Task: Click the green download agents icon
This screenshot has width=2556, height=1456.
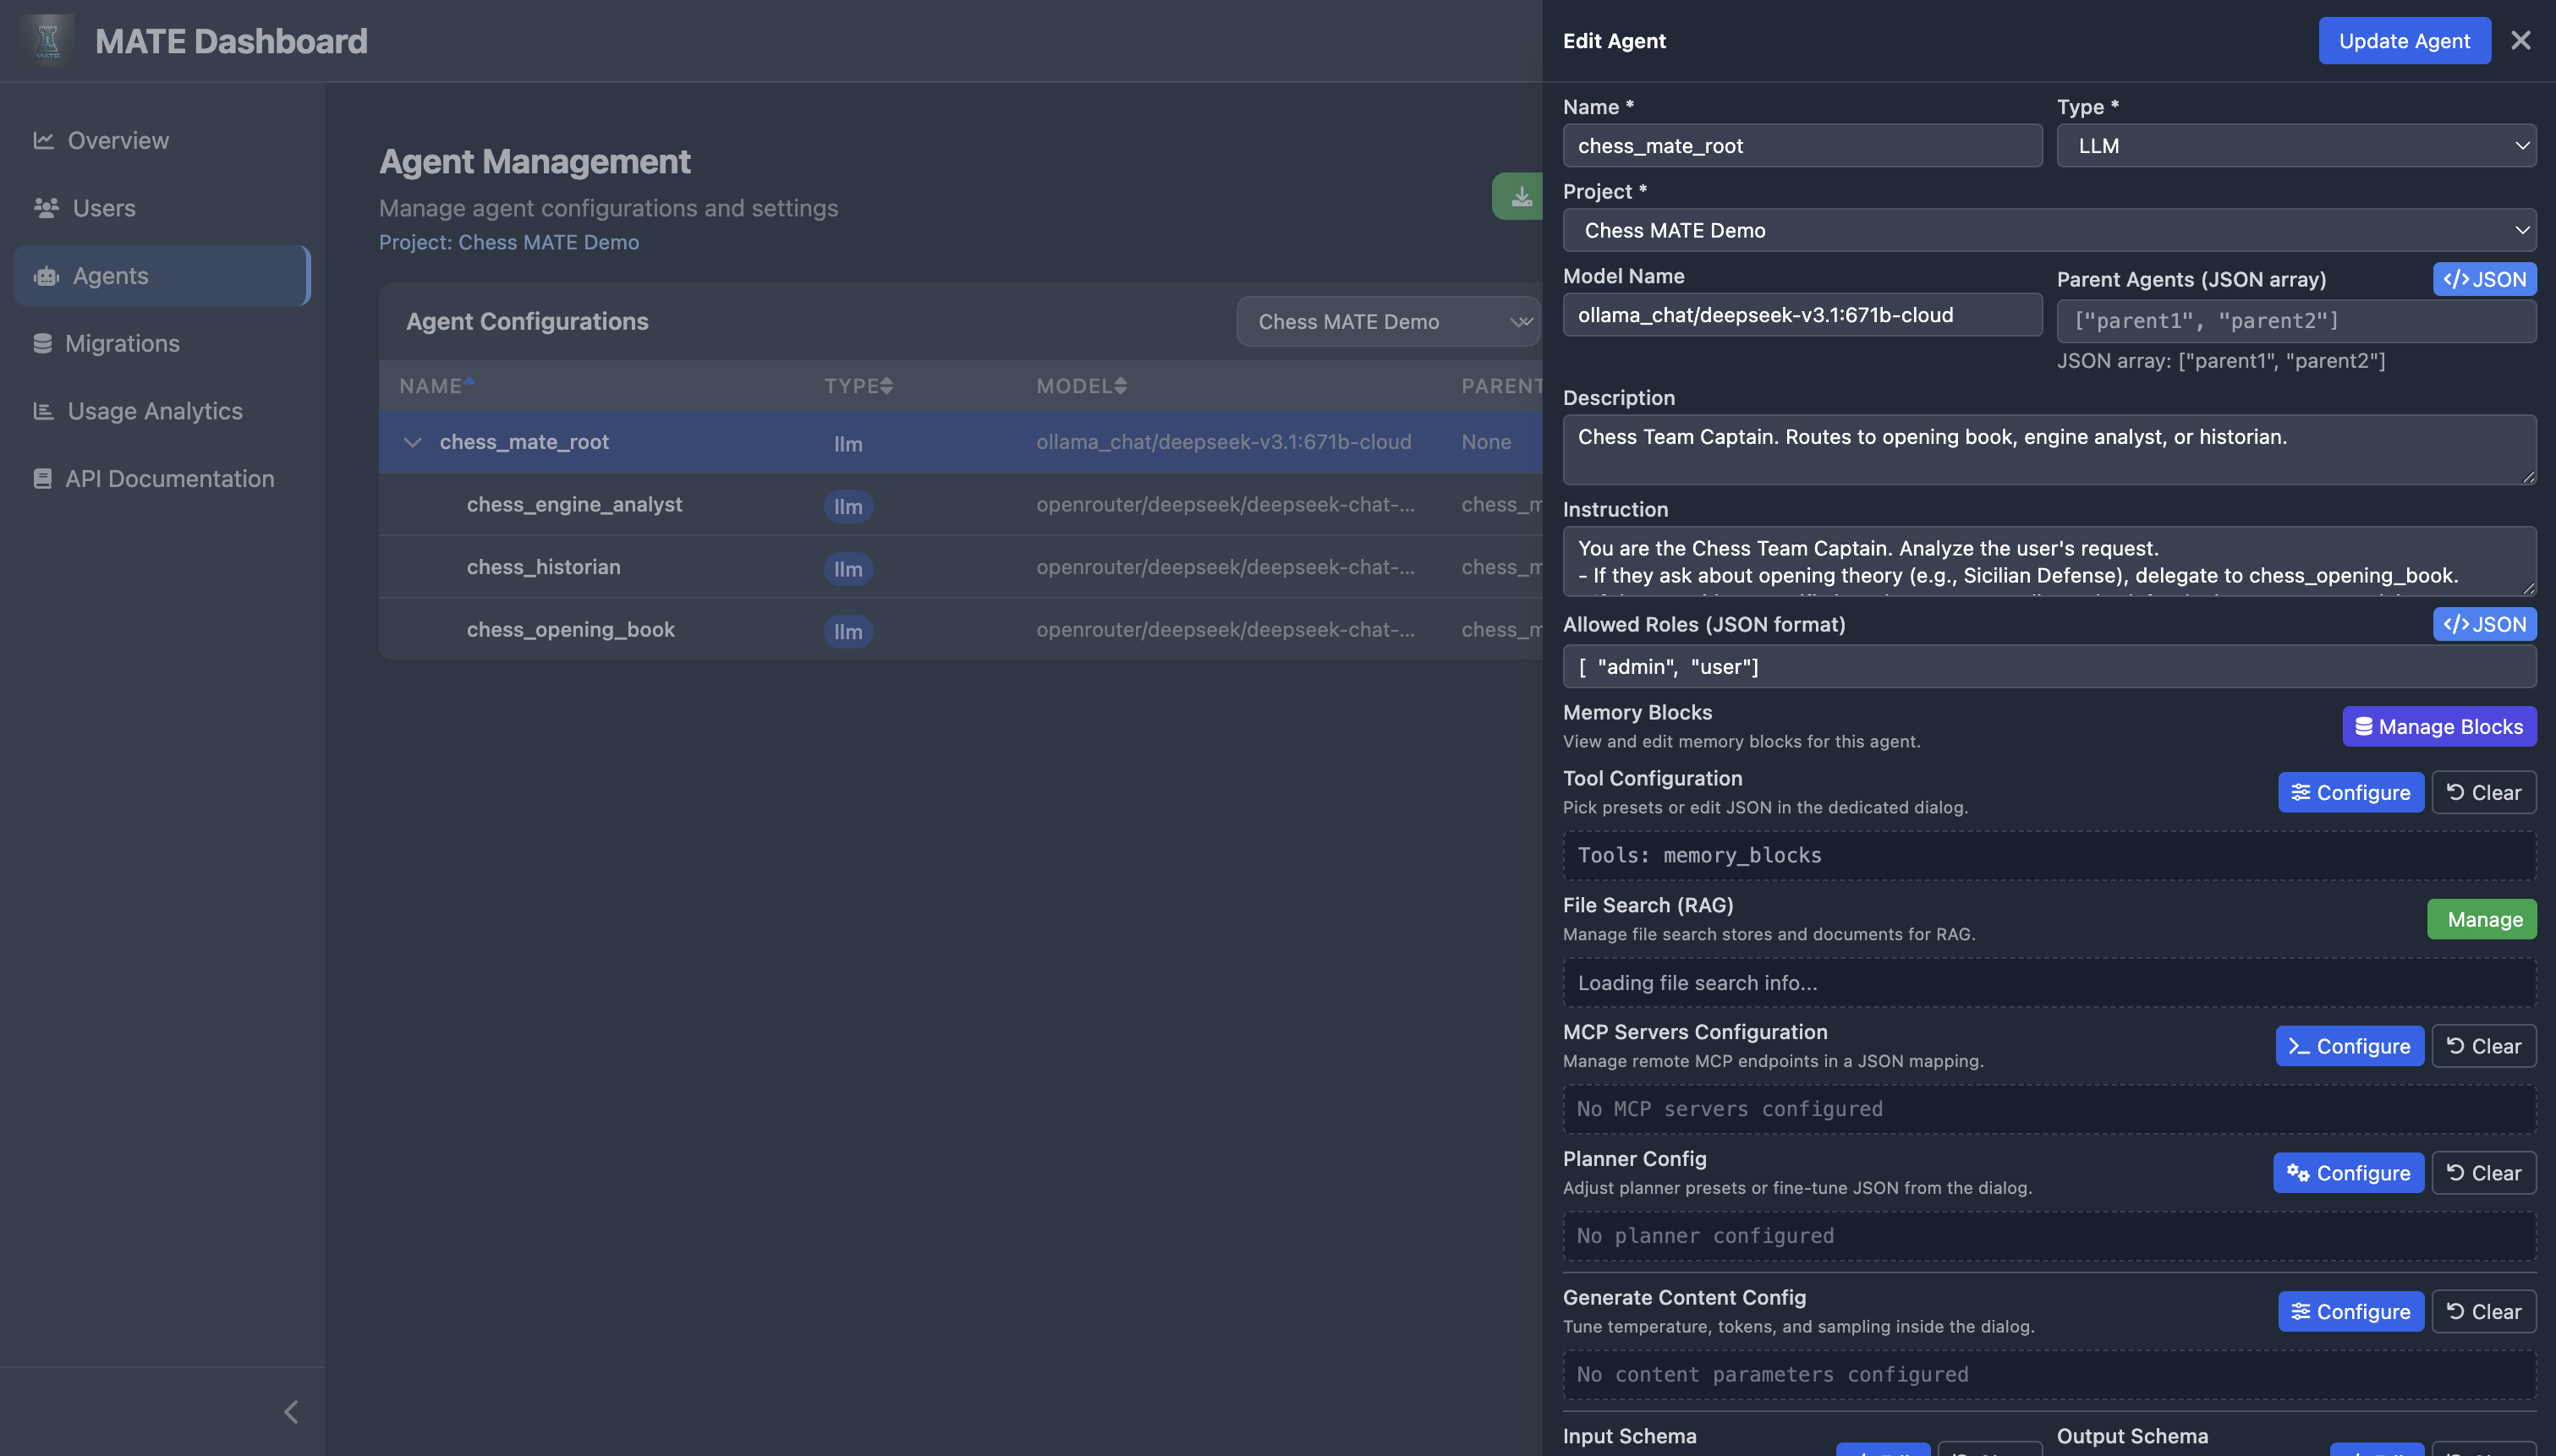Action: (x=1520, y=196)
